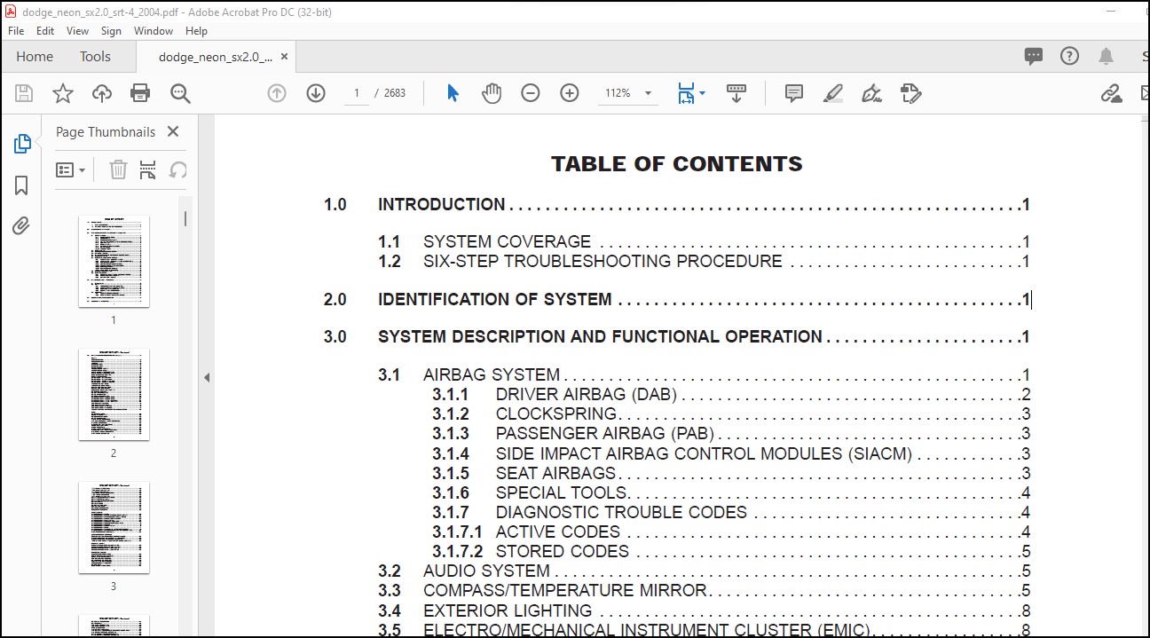Open the sign document pen tool
The width and height of the screenshot is (1150, 638).
(871, 93)
